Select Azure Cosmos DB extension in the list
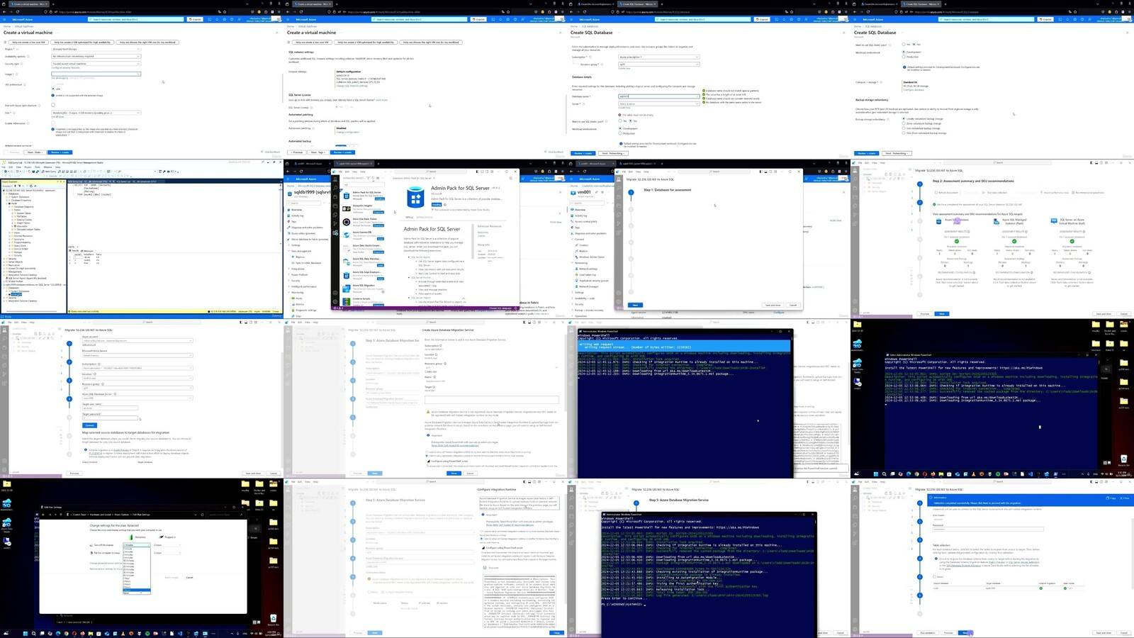 365,235
